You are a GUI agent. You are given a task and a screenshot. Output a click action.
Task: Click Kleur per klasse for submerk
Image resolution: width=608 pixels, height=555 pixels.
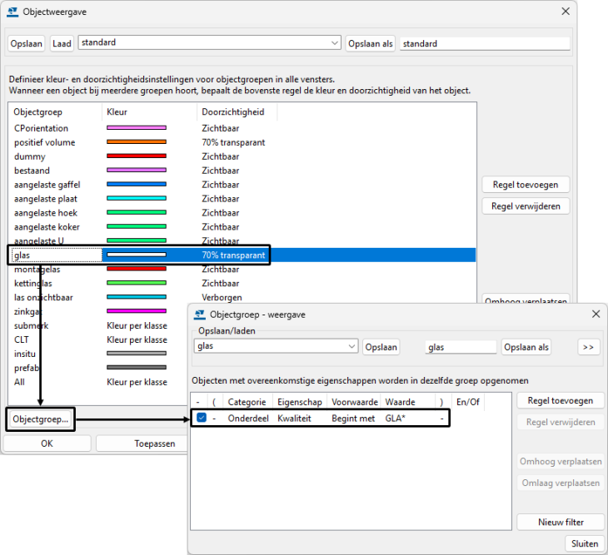point(137,325)
